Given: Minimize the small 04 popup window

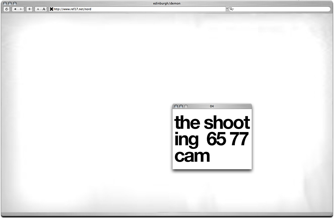Looking at the screenshot, I should point(181,107).
